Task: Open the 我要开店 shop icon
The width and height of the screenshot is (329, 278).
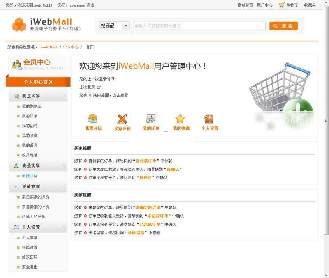Action: click(x=93, y=119)
